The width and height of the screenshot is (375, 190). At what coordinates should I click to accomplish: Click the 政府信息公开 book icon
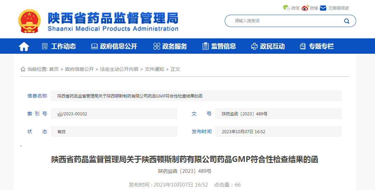95,46
